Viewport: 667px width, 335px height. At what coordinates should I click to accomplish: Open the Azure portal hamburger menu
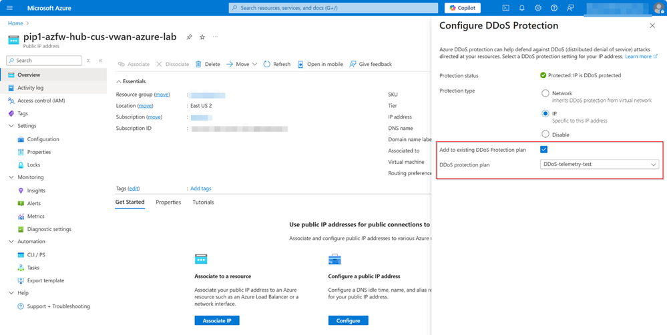tap(10, 8)
